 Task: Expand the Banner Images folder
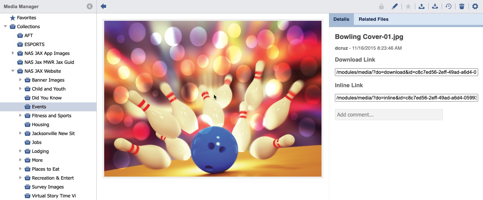[20, 80]
